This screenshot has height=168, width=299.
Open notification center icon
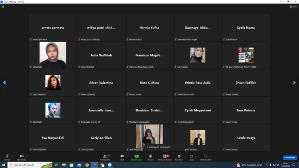tap(294, 165)
